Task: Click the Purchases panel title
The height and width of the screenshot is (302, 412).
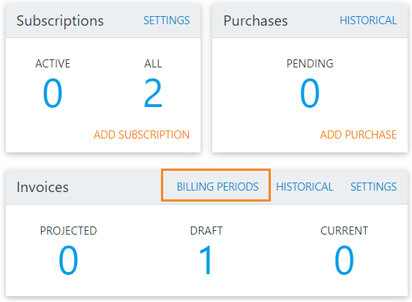Action: click(x=255, y=21)
